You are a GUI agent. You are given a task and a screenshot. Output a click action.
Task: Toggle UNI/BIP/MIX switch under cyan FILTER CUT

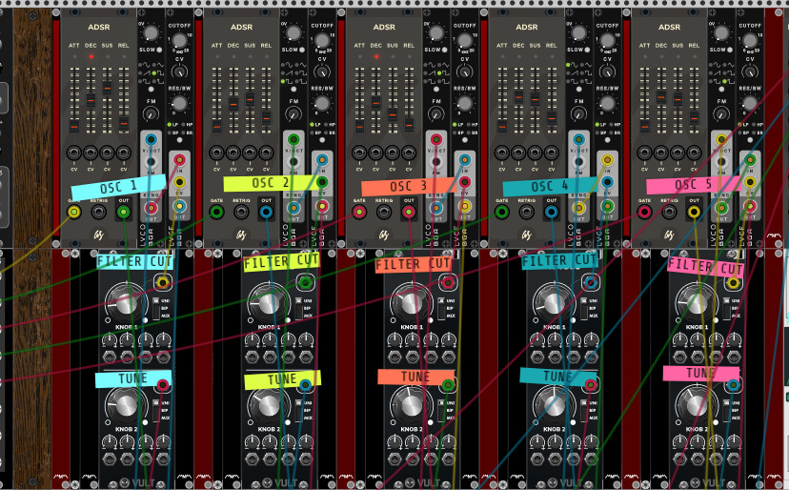[156, 308]
